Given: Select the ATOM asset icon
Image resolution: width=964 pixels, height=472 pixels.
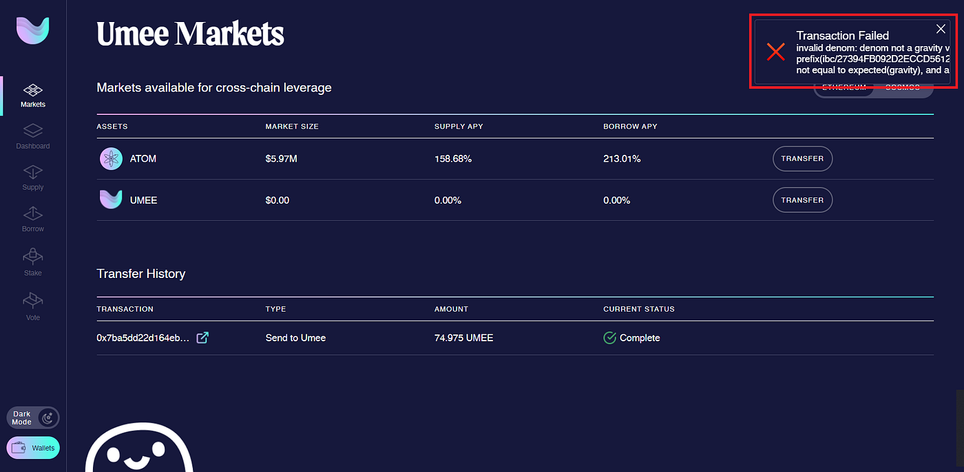Looking at the screenshot, I should pos(110,159).
